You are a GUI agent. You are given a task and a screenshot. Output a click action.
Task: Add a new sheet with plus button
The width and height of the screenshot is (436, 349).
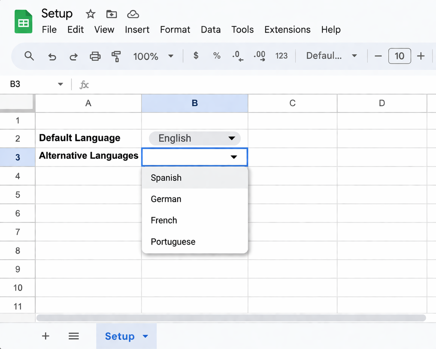(x=45, y=336)
